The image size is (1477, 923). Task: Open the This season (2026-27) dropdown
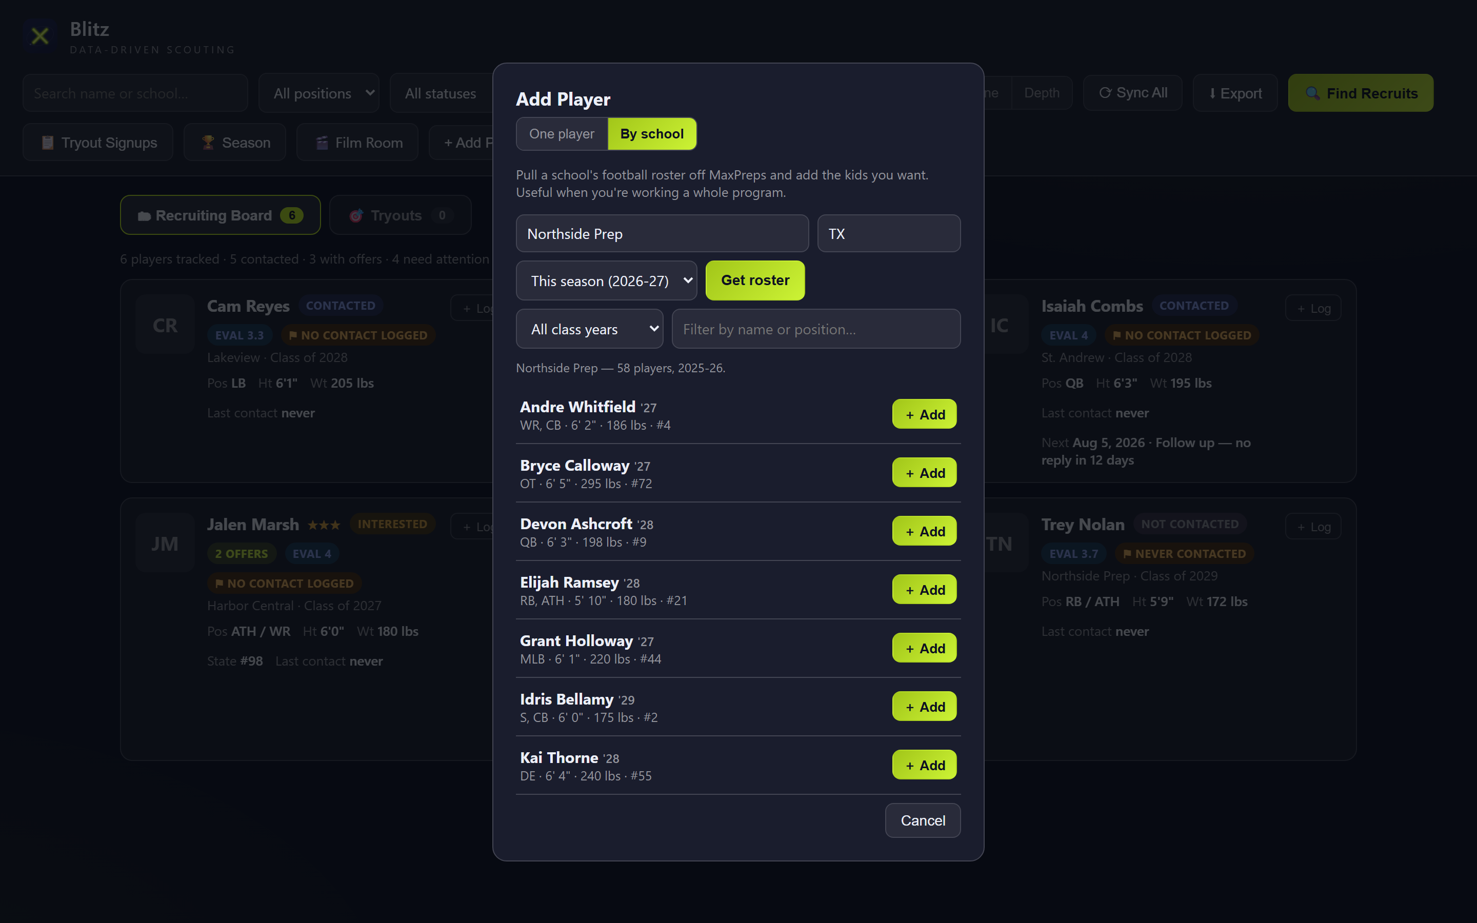pyautogui.click(x=607, y=281)
